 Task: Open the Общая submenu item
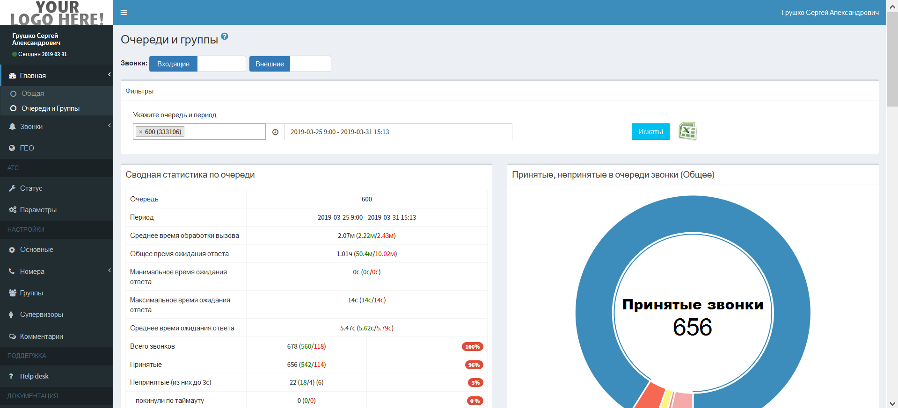[57, 93]
